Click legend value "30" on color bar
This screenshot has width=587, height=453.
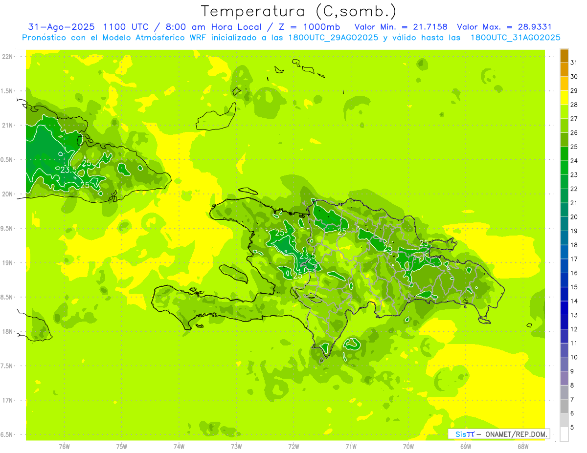(574, 77)
